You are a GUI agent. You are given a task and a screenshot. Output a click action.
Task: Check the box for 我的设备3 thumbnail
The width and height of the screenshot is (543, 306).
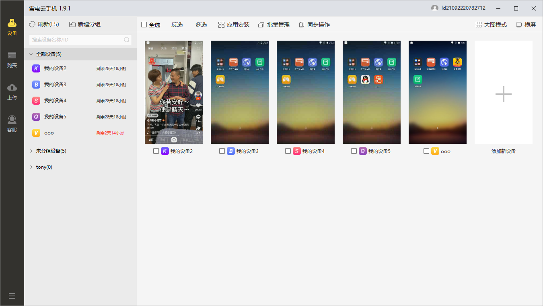pos(222,151)
